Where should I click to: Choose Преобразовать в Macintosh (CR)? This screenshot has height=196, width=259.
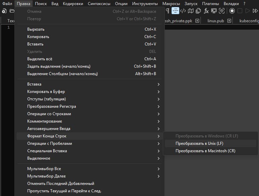(x=205, y=151)
